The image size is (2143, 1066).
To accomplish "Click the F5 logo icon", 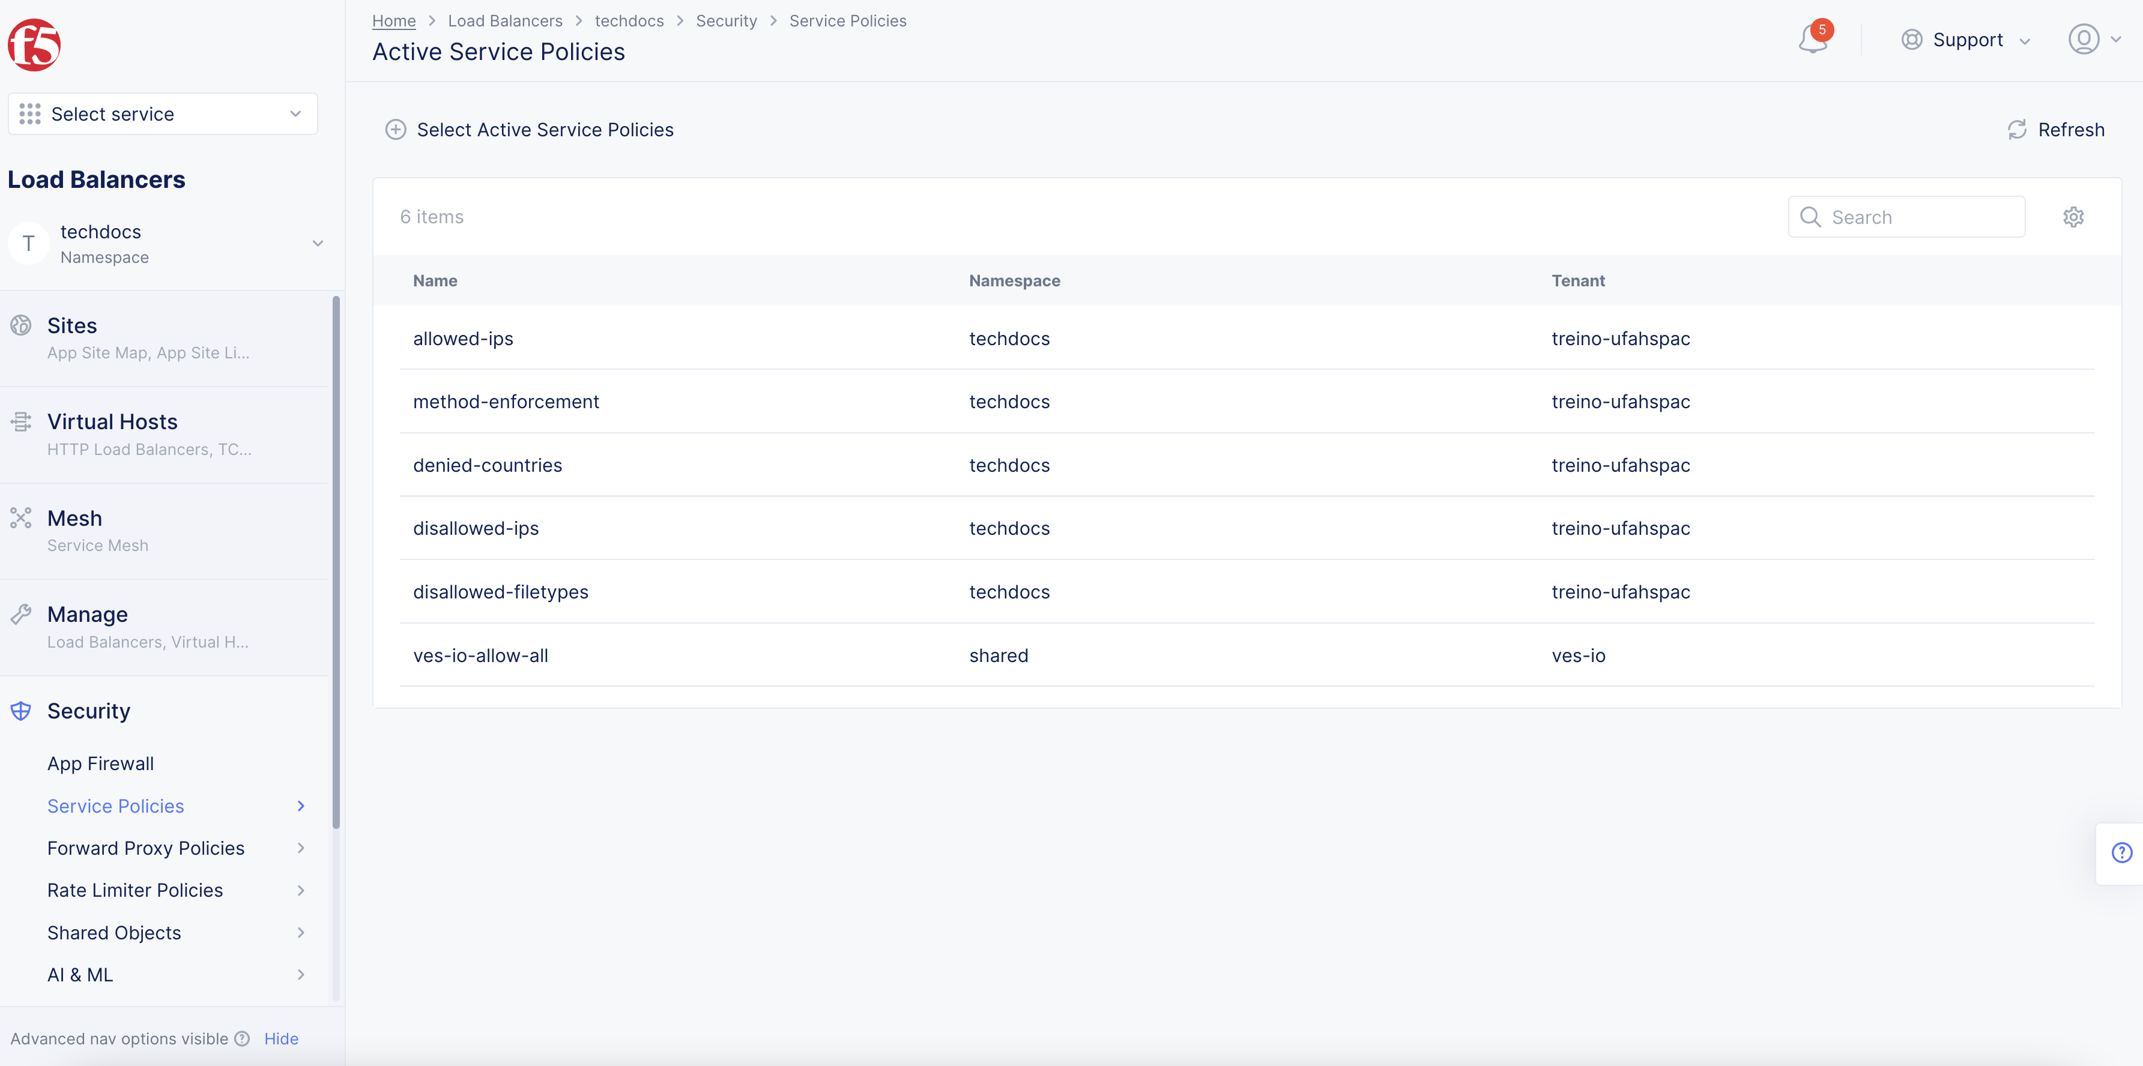I will point(34,45).
